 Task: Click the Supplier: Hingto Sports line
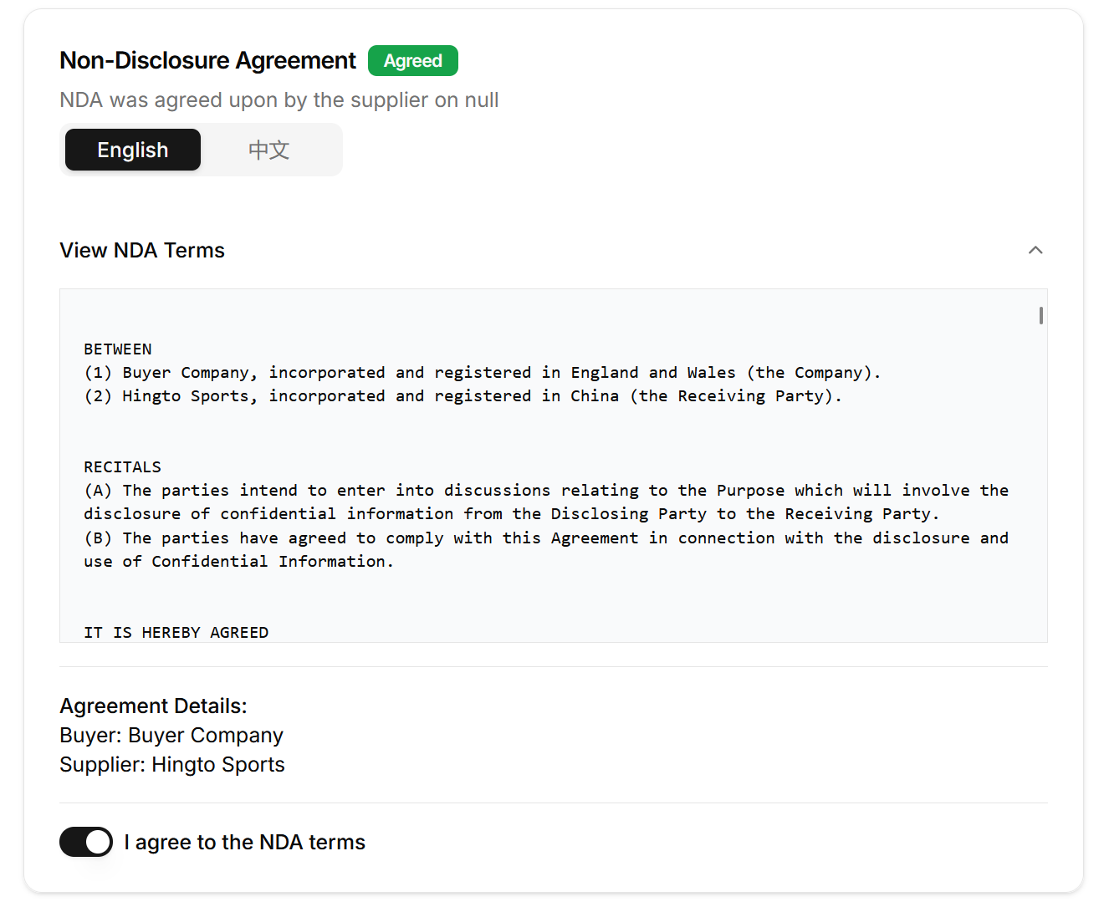tap(171, 764)
